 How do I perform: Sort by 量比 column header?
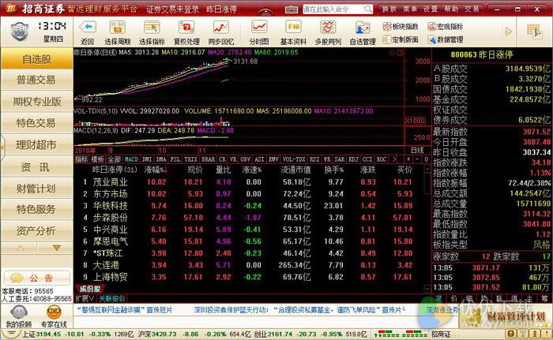[x=224, y=170]
